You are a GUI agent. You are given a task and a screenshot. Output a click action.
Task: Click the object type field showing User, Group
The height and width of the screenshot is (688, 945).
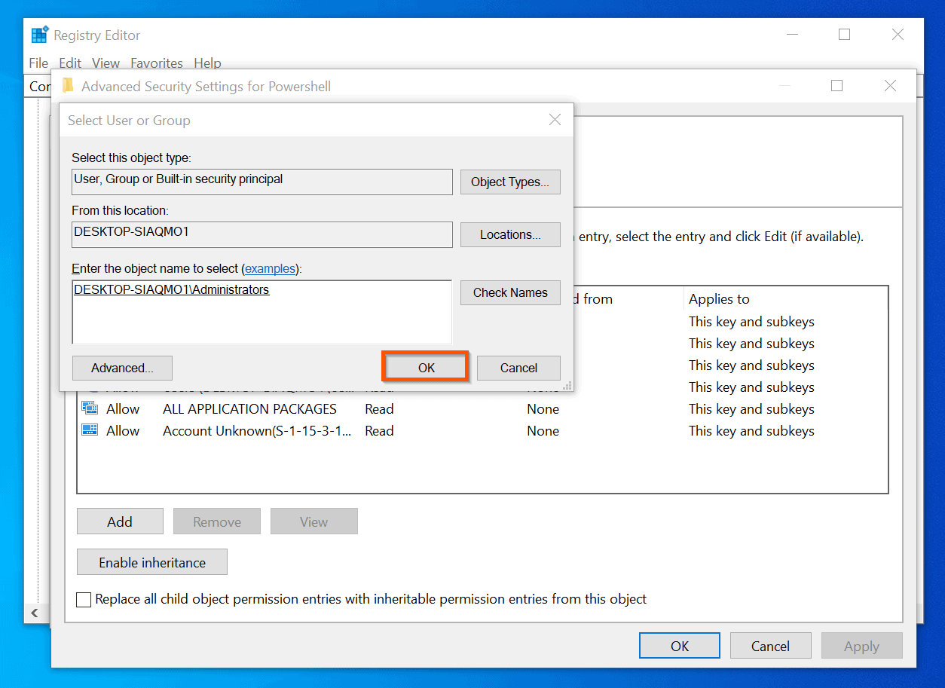coord(262,182)
